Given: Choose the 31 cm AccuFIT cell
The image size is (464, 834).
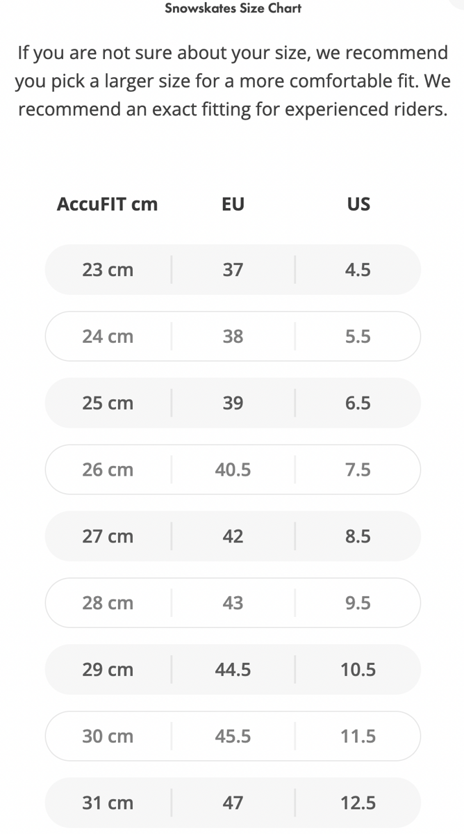Looking at the screenshot, I should (x=108, y=803).
